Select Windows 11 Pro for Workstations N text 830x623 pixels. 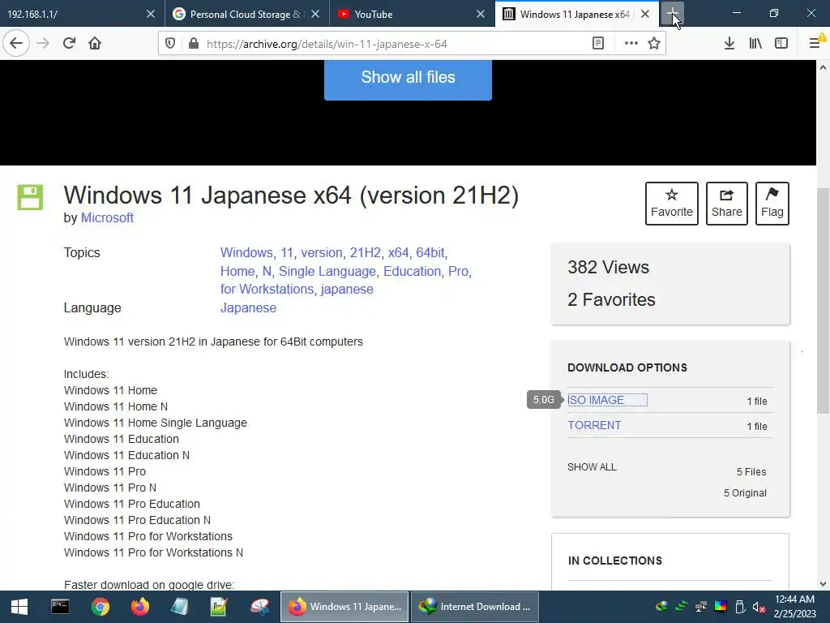pyautogui.click(x=153, y=552)
